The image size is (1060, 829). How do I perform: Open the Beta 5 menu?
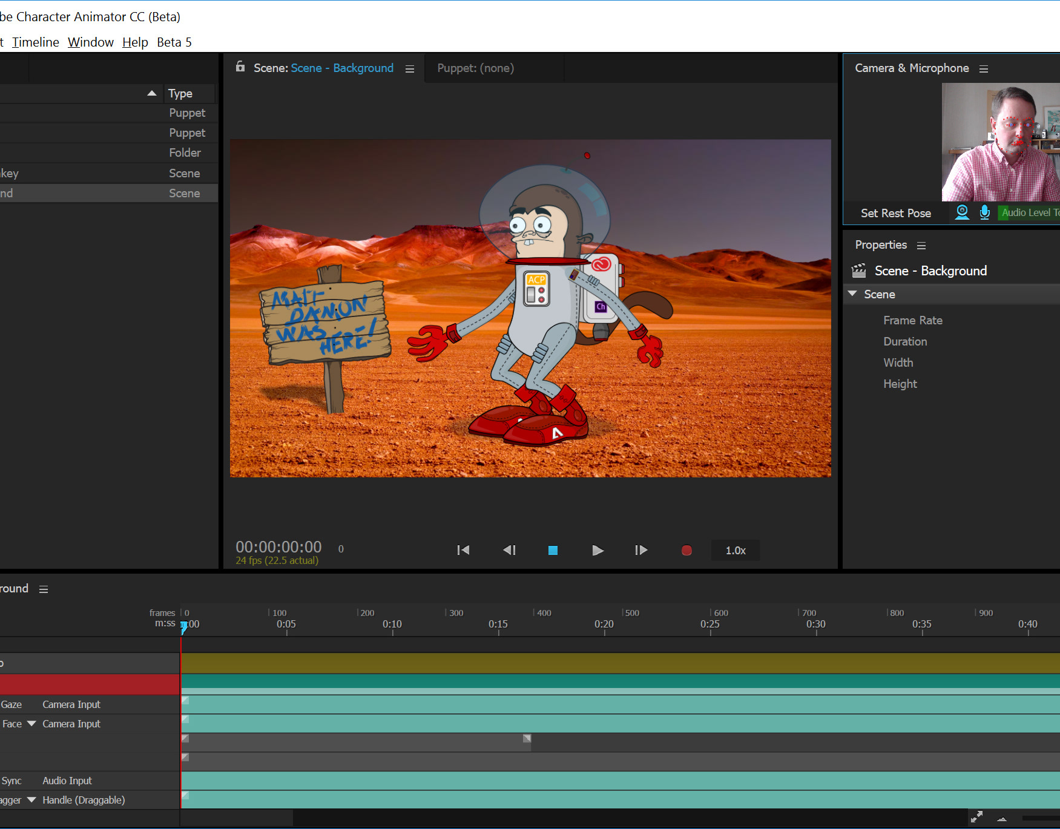coord(174,42)
